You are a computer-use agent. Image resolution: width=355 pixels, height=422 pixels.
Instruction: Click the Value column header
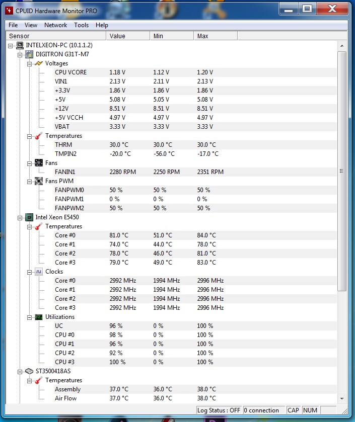pos(128,36)
